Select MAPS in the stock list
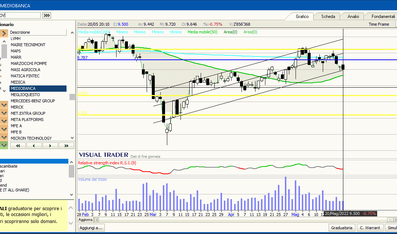The width and height of the screenshot is (397, 234). point(38,51)
